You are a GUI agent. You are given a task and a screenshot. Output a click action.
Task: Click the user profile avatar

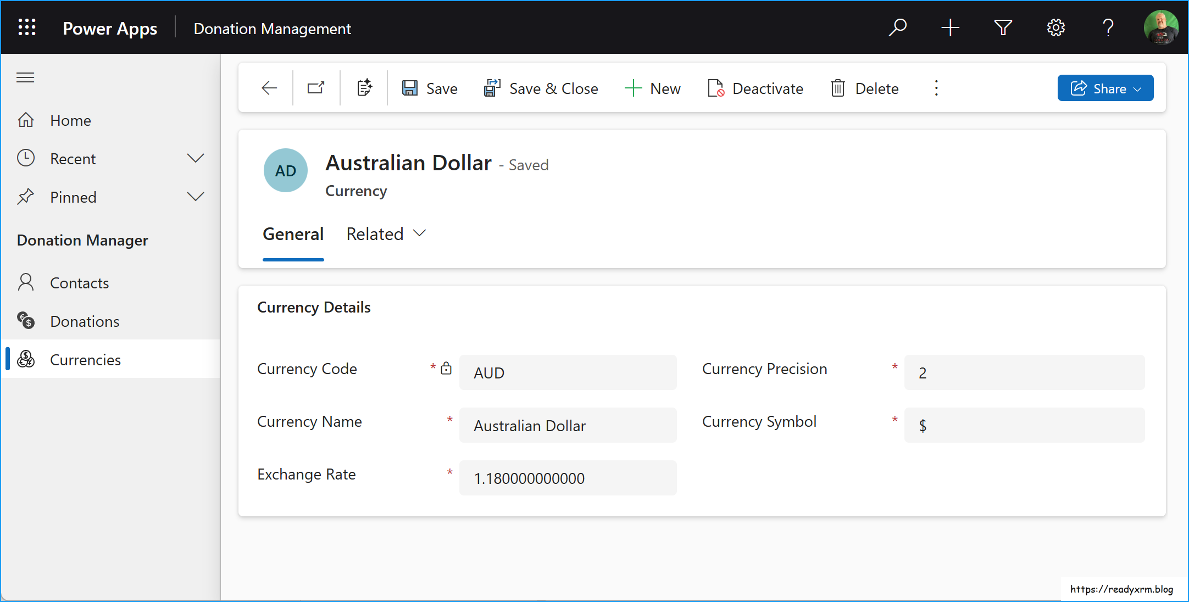tap(1162, 27)
